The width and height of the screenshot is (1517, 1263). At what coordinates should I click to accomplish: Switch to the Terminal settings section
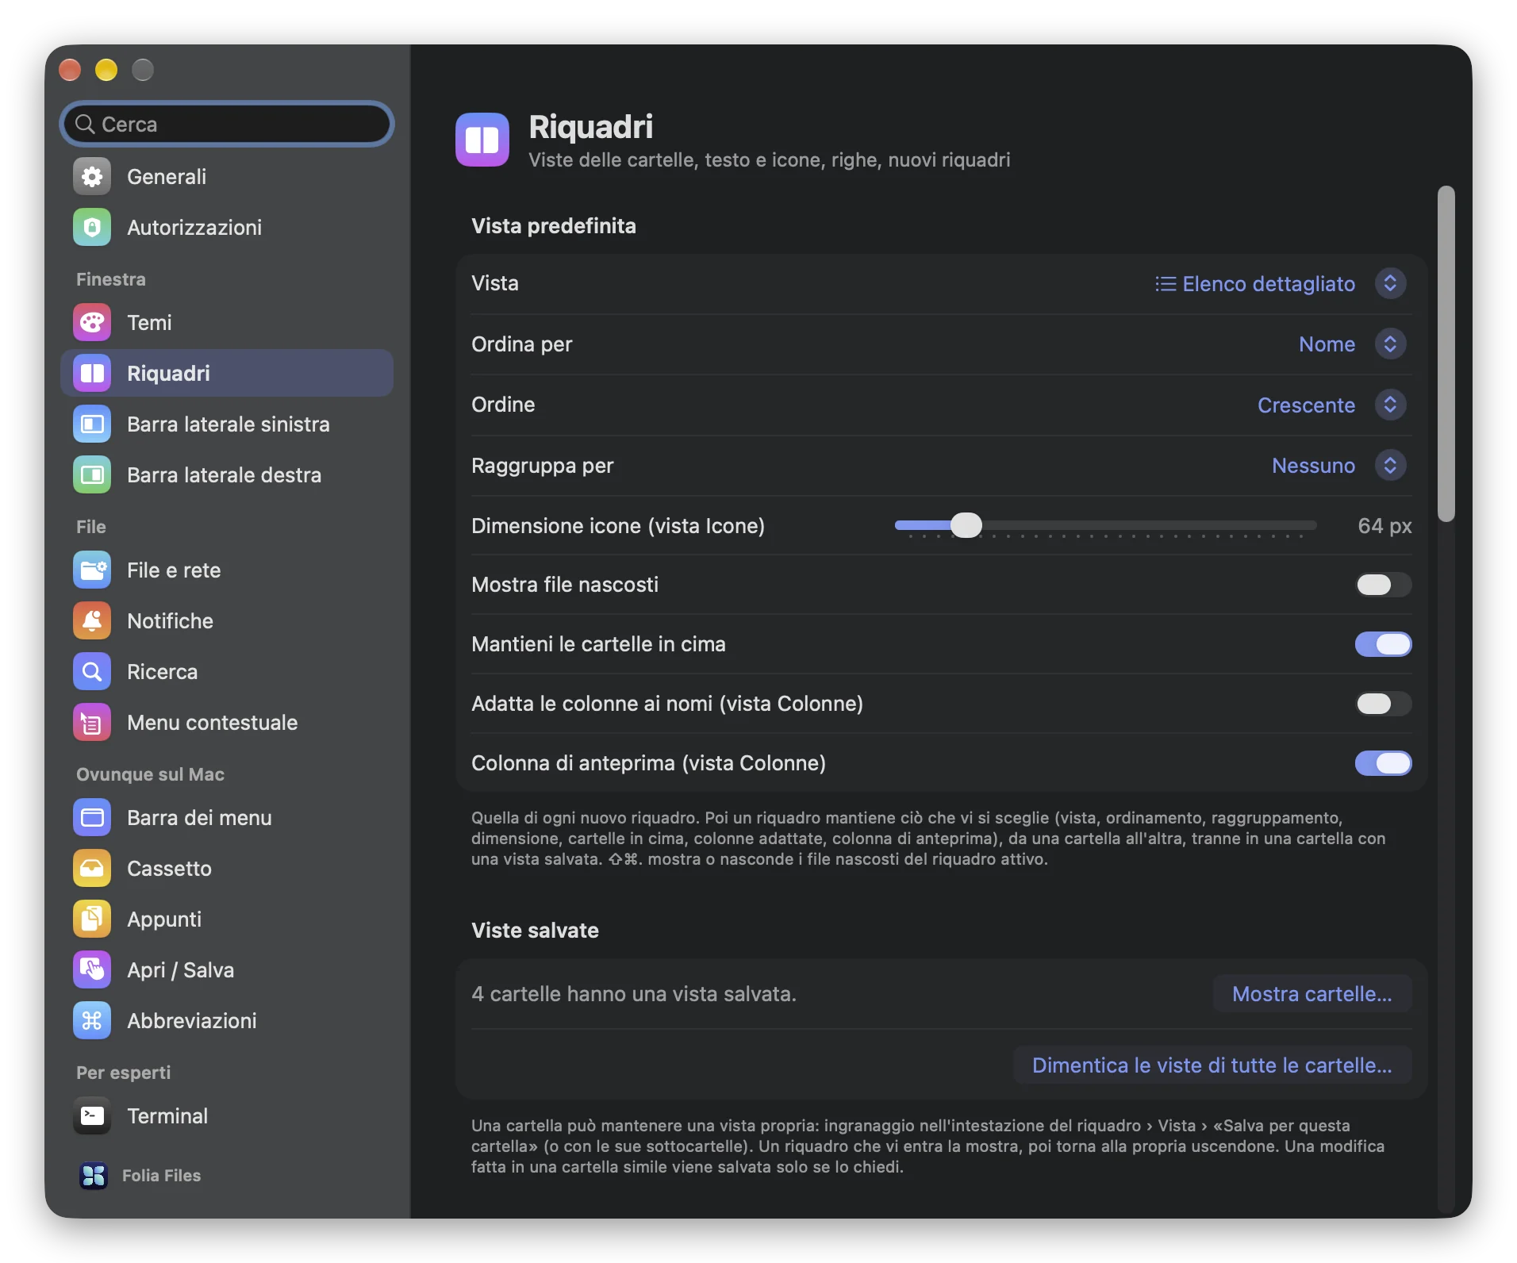click(x=227, y=1116)
